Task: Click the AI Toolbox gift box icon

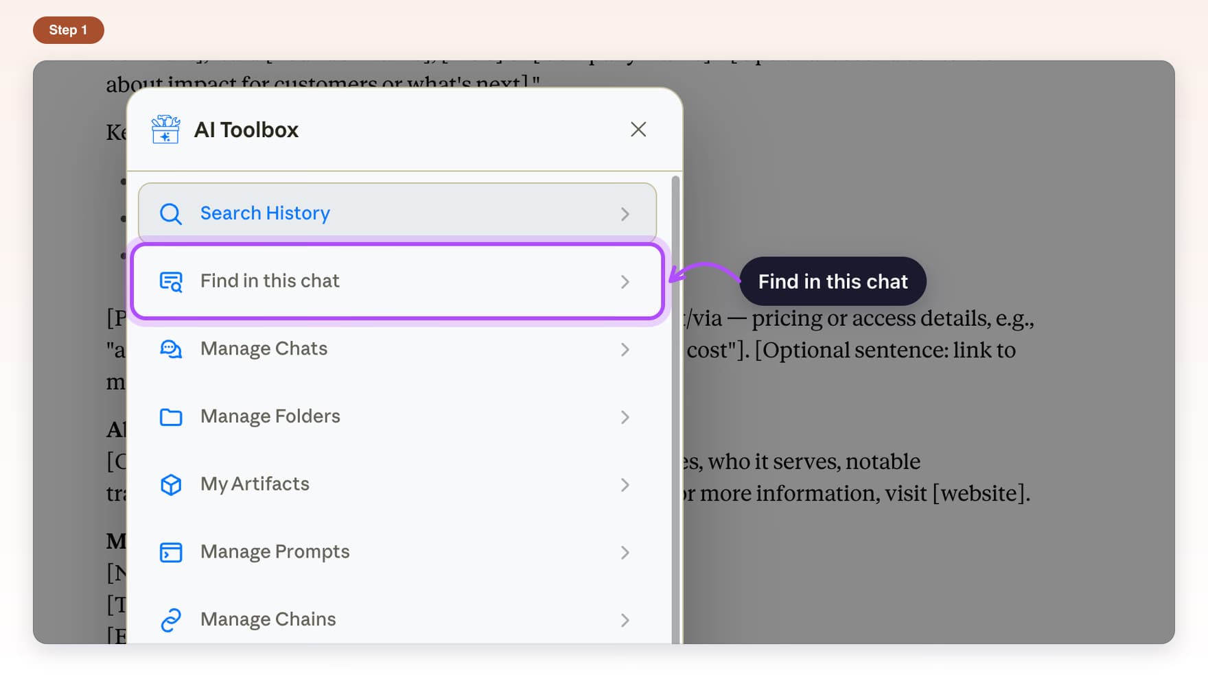Action: tap(165, 130)
